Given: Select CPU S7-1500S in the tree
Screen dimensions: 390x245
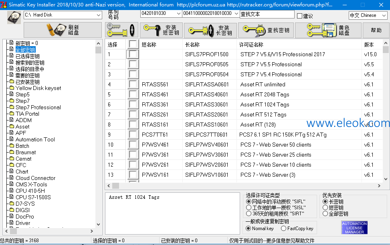Looking at the screenshot, I should (x=33, y=197).
